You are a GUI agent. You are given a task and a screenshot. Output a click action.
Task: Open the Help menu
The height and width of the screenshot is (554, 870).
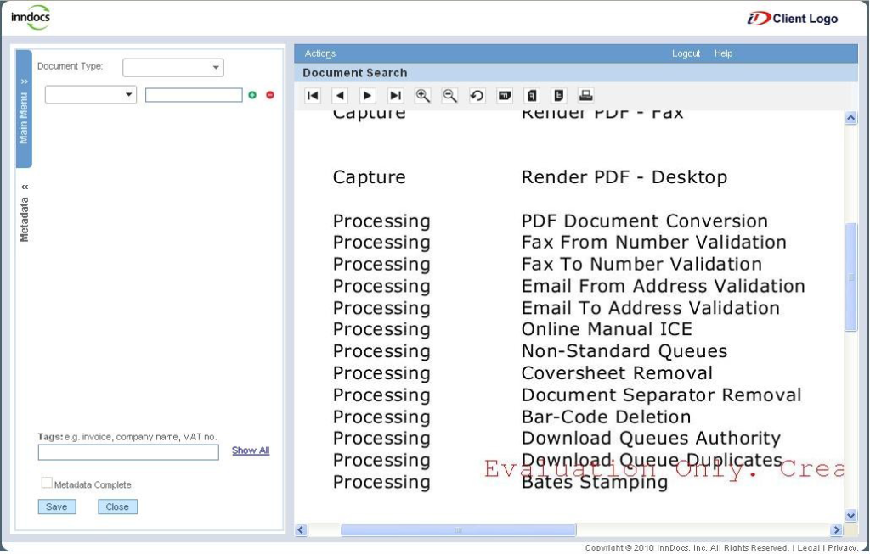tap(724, 53)
